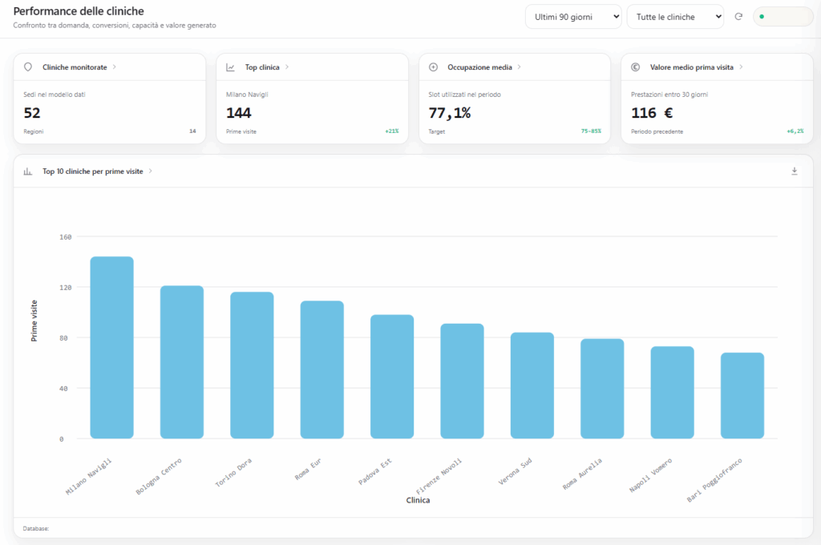
Task: Click the euro icon on Valore medio card
Action: (635, 67)
